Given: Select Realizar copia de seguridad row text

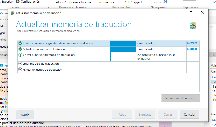Looking at the screenshot, I should (58, 43).
